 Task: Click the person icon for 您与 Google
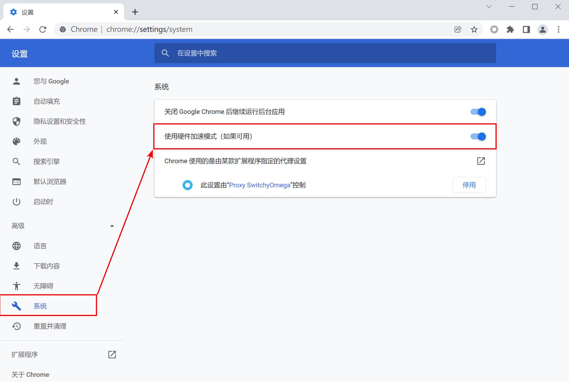pos(17,81)
